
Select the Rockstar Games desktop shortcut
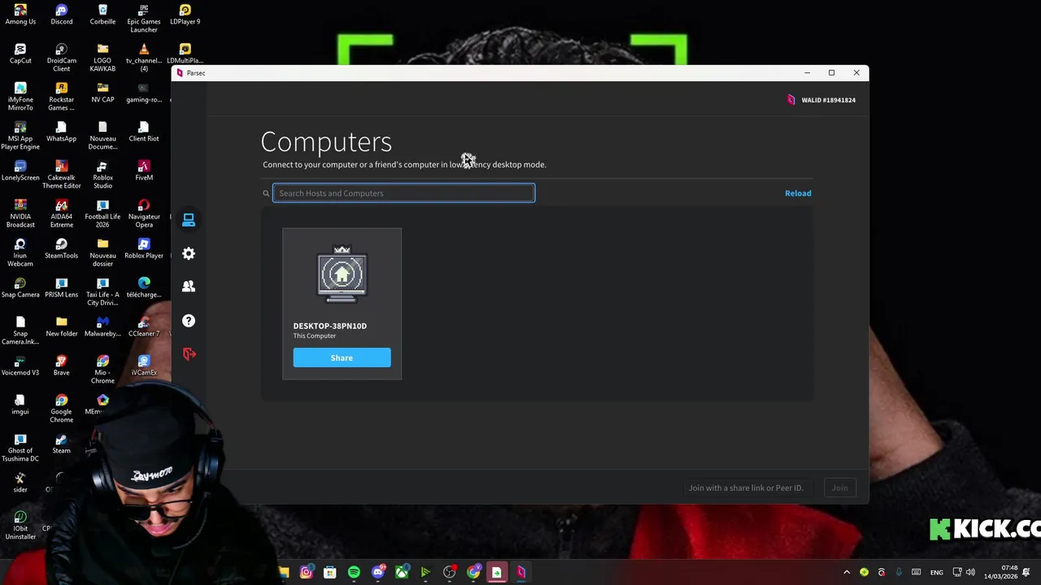(62, 97)
